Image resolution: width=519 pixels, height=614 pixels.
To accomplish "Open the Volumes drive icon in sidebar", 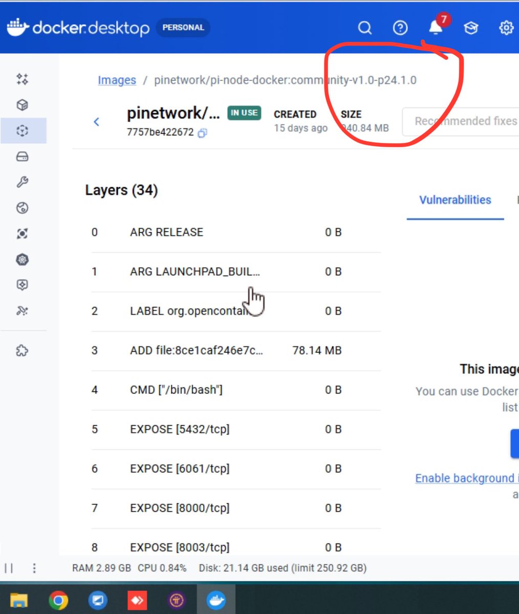I will coord(22,157).
